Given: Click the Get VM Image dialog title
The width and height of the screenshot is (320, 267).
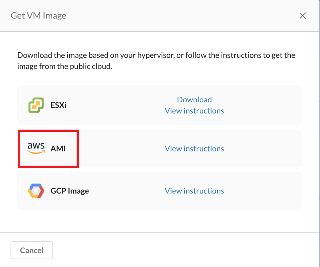Looking at the screenshot, I should 38,16.
